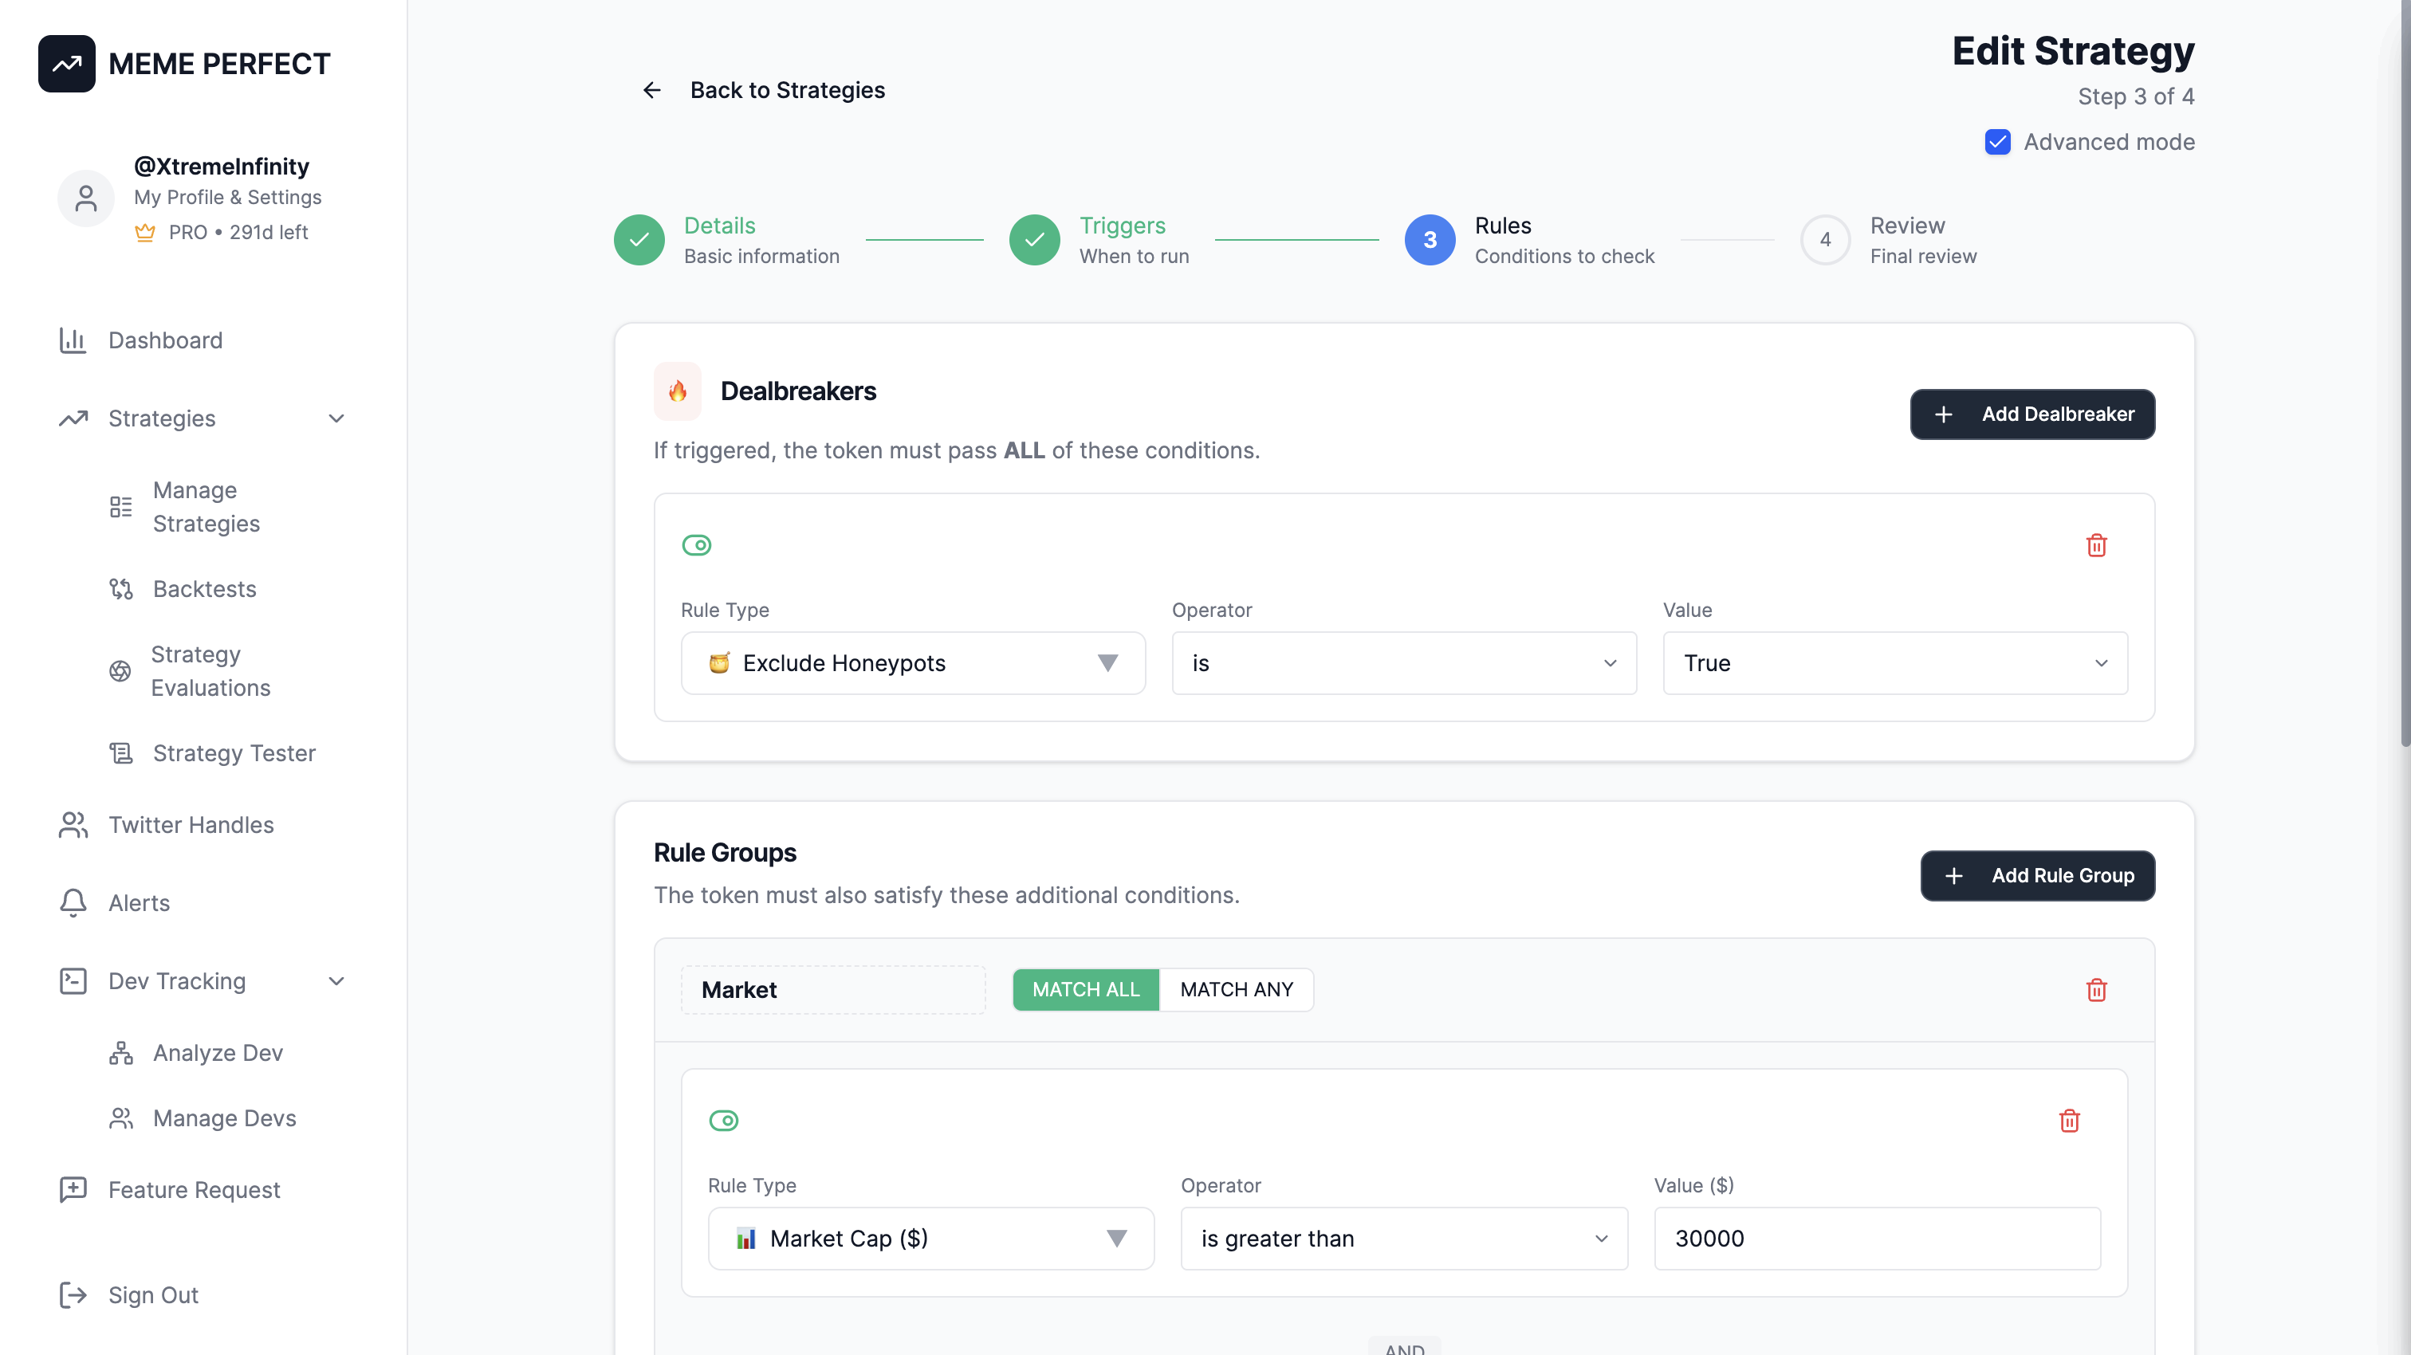The height and width of the screenshot is (1355, 2411).
Task: Click the Strategy Evaluations globe icon
Action: [x=120, y=671]
